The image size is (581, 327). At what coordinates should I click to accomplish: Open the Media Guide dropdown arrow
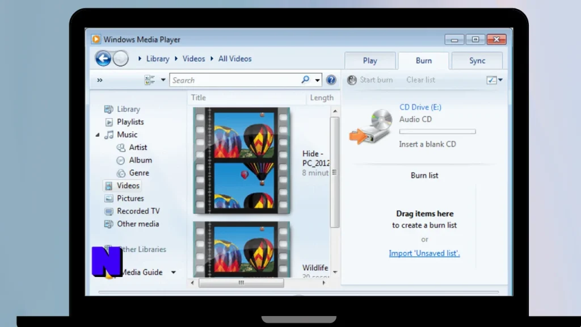tap(174, 272)
